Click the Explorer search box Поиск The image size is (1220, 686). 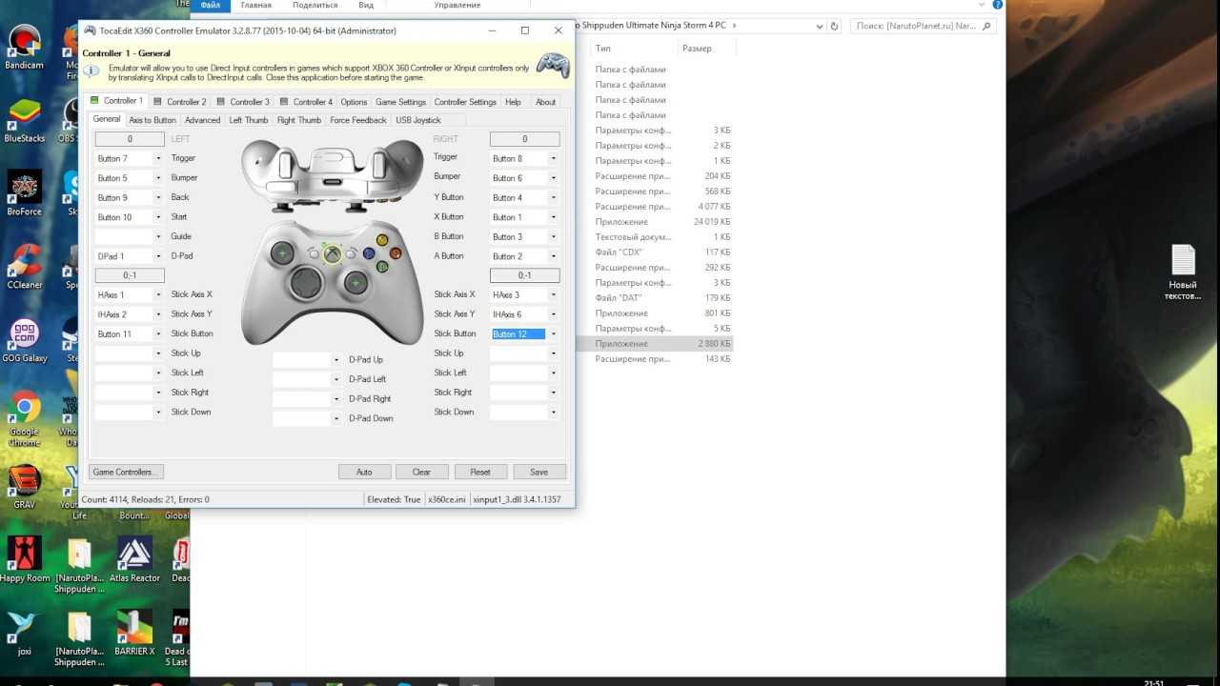pos(923,27)
